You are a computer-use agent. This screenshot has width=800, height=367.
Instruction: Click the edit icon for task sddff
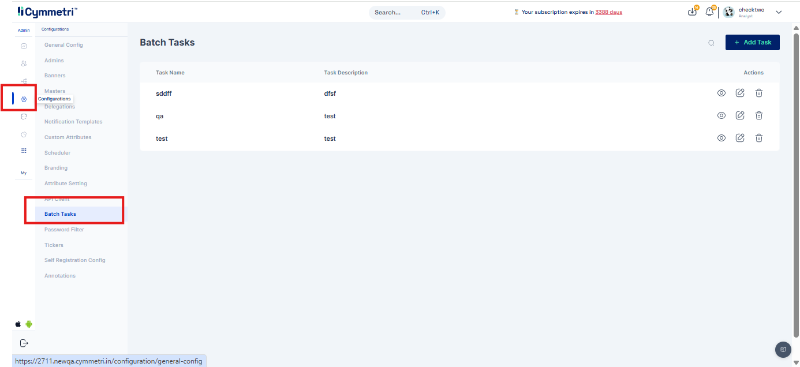point(740,93)
